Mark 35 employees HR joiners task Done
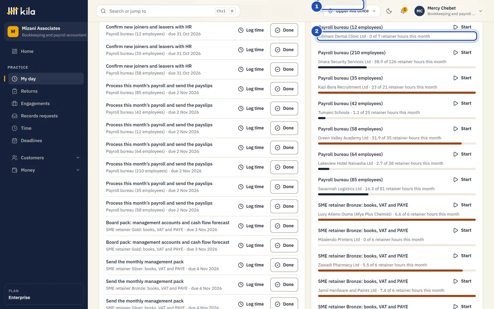494x309 pixels. 284,50
